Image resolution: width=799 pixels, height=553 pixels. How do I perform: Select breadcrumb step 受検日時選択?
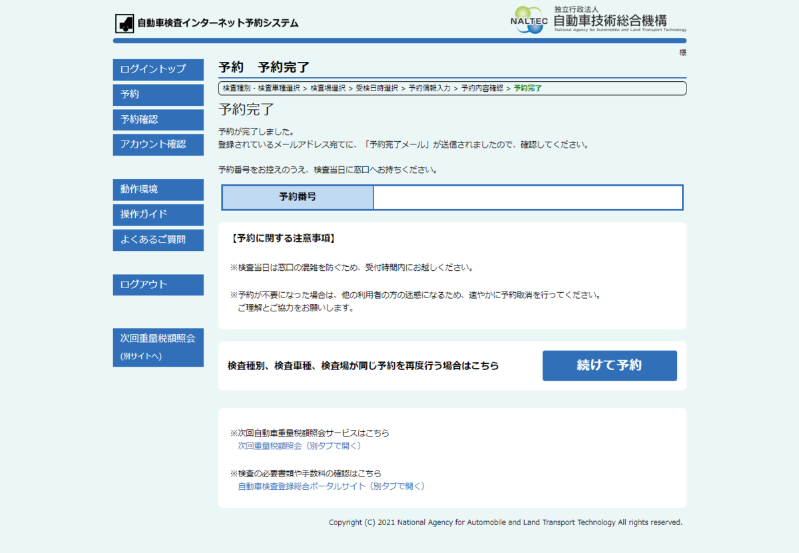tap(377, 89)
